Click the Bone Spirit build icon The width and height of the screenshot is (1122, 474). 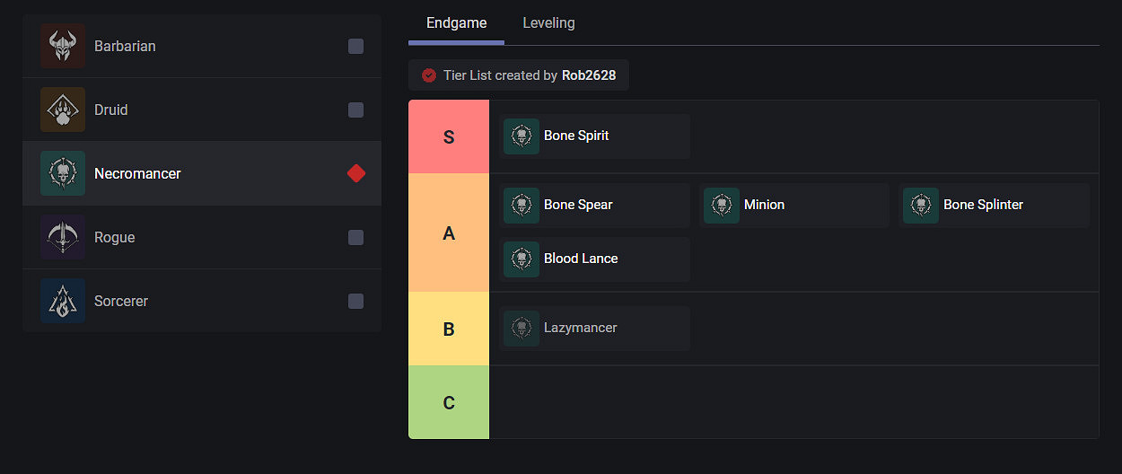522,136
